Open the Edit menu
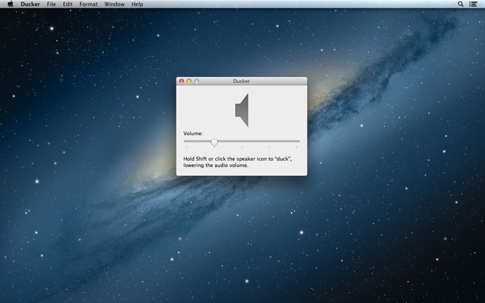This screenshot has height=303, width=485. 68,4
